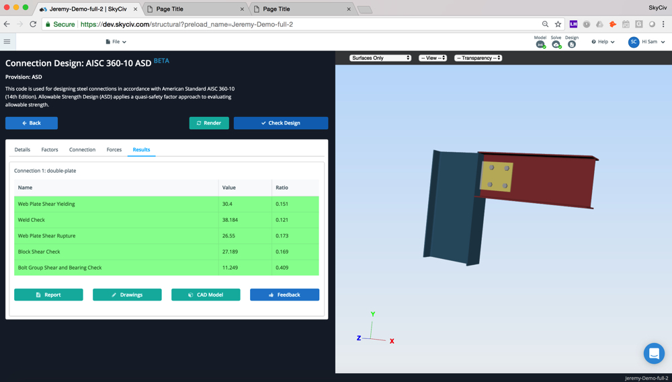Click the yellow connection plate in 3D view
This screenshot has height=382, width=672.
(497, 177)
